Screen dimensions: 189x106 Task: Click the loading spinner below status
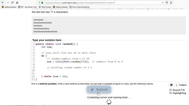tap(109, 102)
